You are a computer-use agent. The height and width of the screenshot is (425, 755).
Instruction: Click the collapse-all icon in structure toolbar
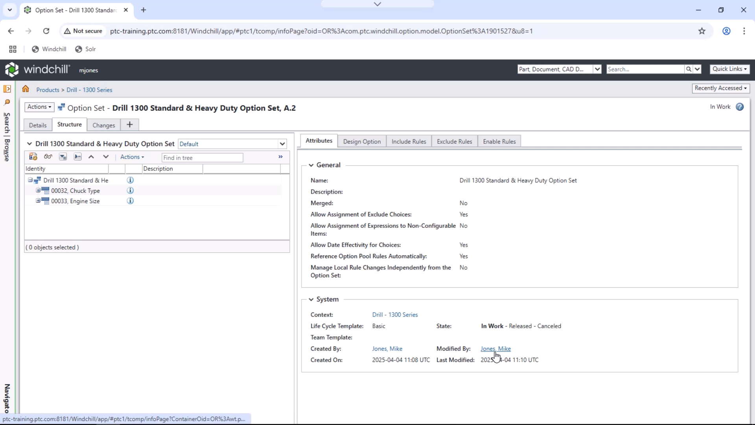(78, 157)
